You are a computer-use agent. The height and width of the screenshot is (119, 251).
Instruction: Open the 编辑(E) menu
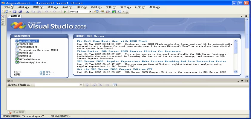click(24, 7)
